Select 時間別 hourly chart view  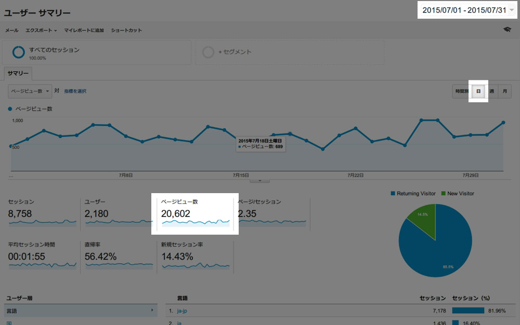[462, 91]
